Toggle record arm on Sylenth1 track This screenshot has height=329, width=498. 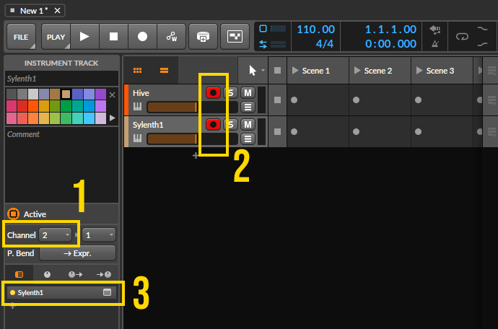coord(213,125)
